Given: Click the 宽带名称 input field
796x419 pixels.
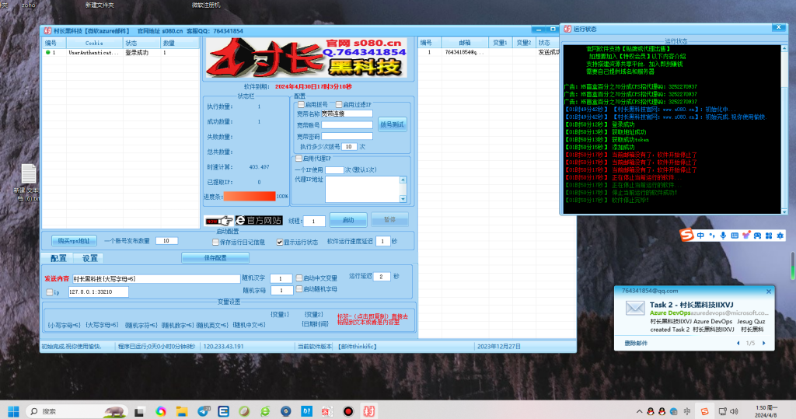Looking at the screenshot, I should [x=347, y=113].
